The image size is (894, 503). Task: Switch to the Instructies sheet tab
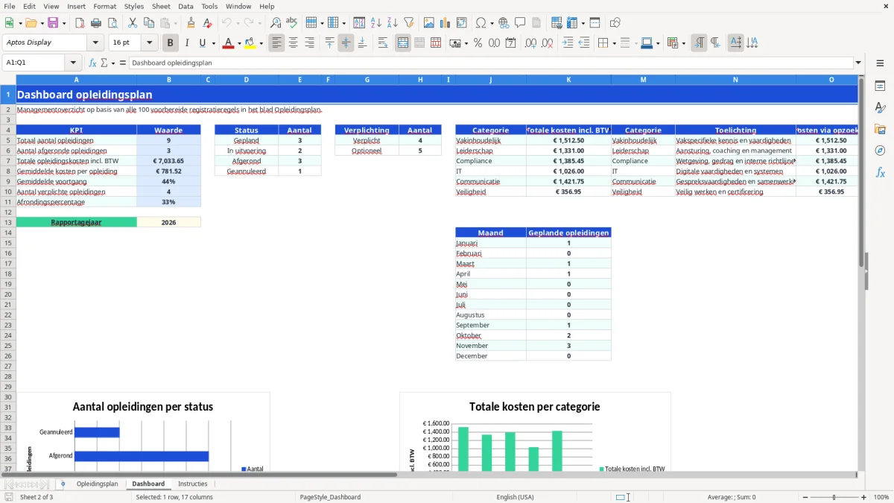coord(193,484)
